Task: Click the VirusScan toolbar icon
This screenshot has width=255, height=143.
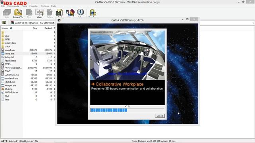Action: [93, 12]
